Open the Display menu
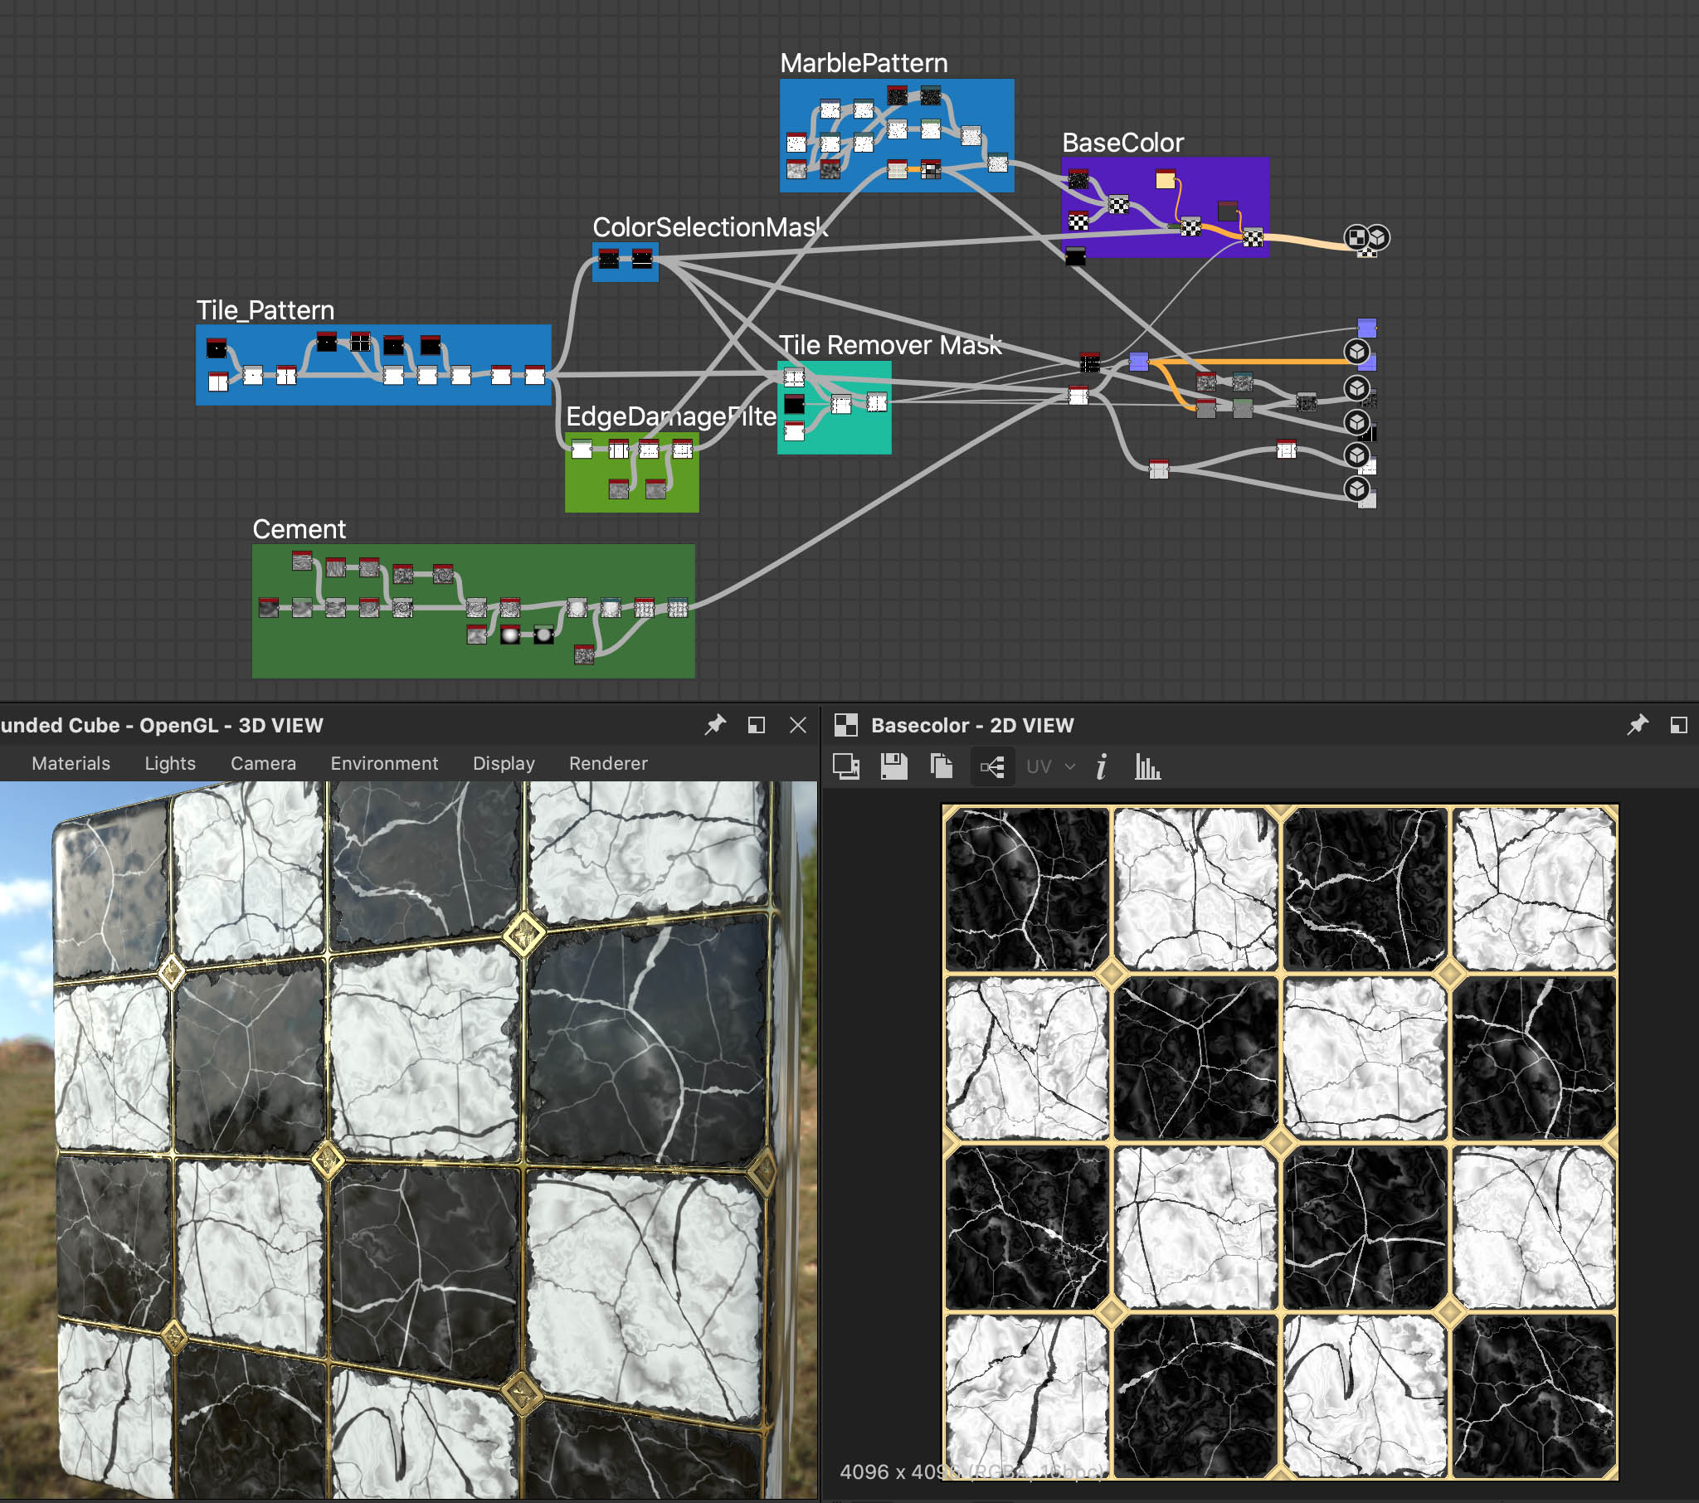The height and width of the screenshot is (1503, 1699). point(503,763)
